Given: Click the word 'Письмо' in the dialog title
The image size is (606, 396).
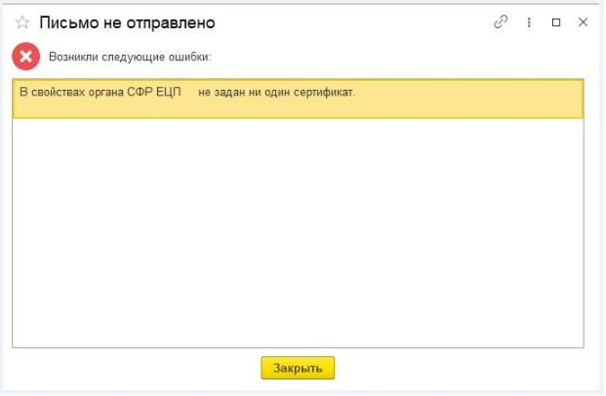Looking at the screenshot, I should [65, 22].
